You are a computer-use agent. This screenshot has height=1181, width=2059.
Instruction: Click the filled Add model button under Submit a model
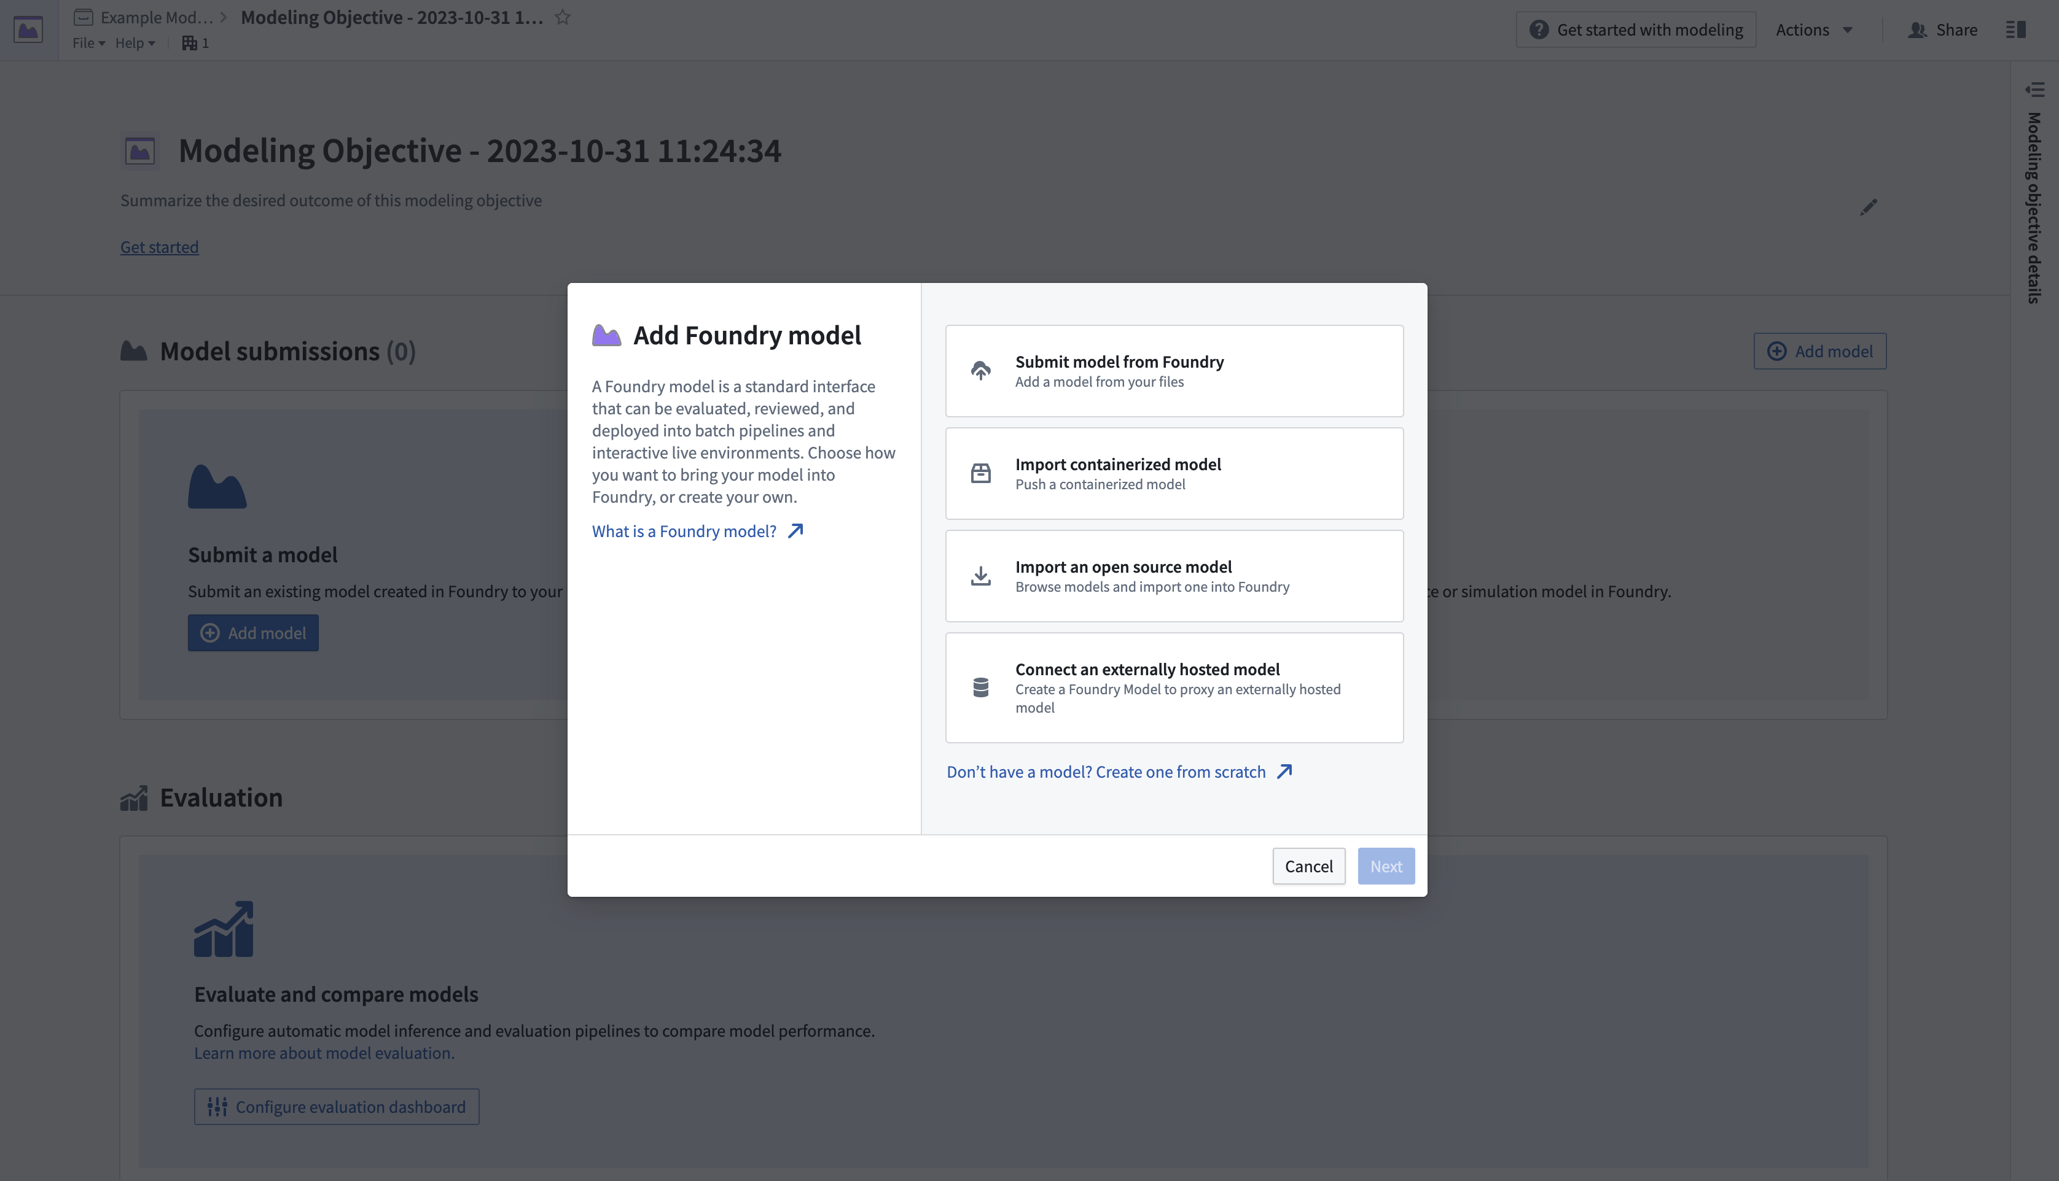pyautogui.click(x=253, y=633)
